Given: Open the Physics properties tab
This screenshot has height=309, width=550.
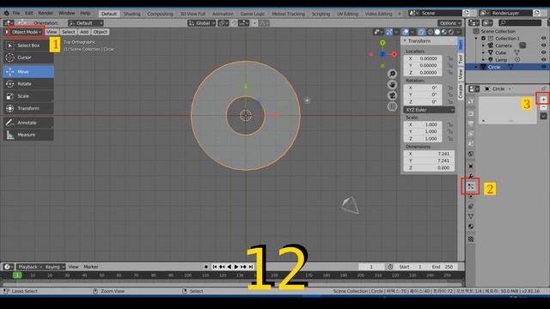Looking at the screenshot, I should pos(471,197).
